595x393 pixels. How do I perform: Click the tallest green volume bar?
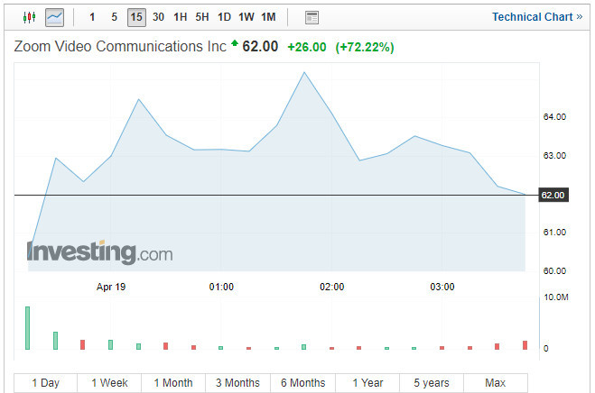coord(27,328)
